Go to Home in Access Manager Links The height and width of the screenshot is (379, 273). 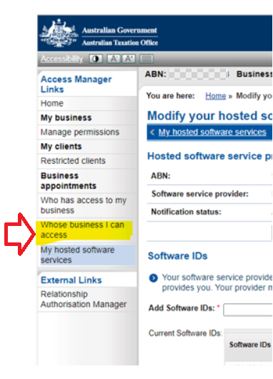pos(52,104)
